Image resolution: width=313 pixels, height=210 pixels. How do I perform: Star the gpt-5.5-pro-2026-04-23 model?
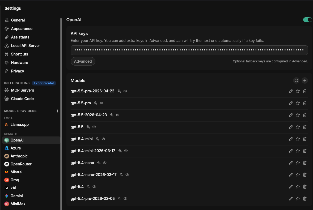(x=298, y=91)
